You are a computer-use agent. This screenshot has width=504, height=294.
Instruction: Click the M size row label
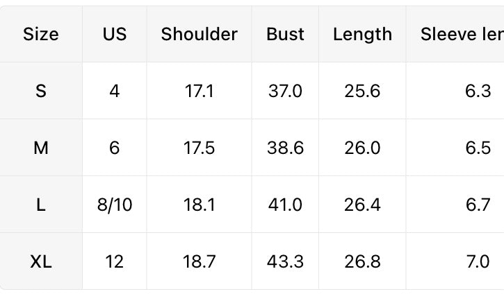(x=41, y=148)
